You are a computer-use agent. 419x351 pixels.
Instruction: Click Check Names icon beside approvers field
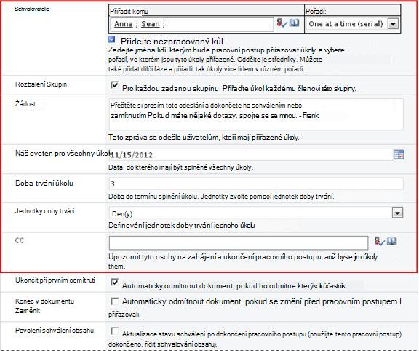point(282,23)
